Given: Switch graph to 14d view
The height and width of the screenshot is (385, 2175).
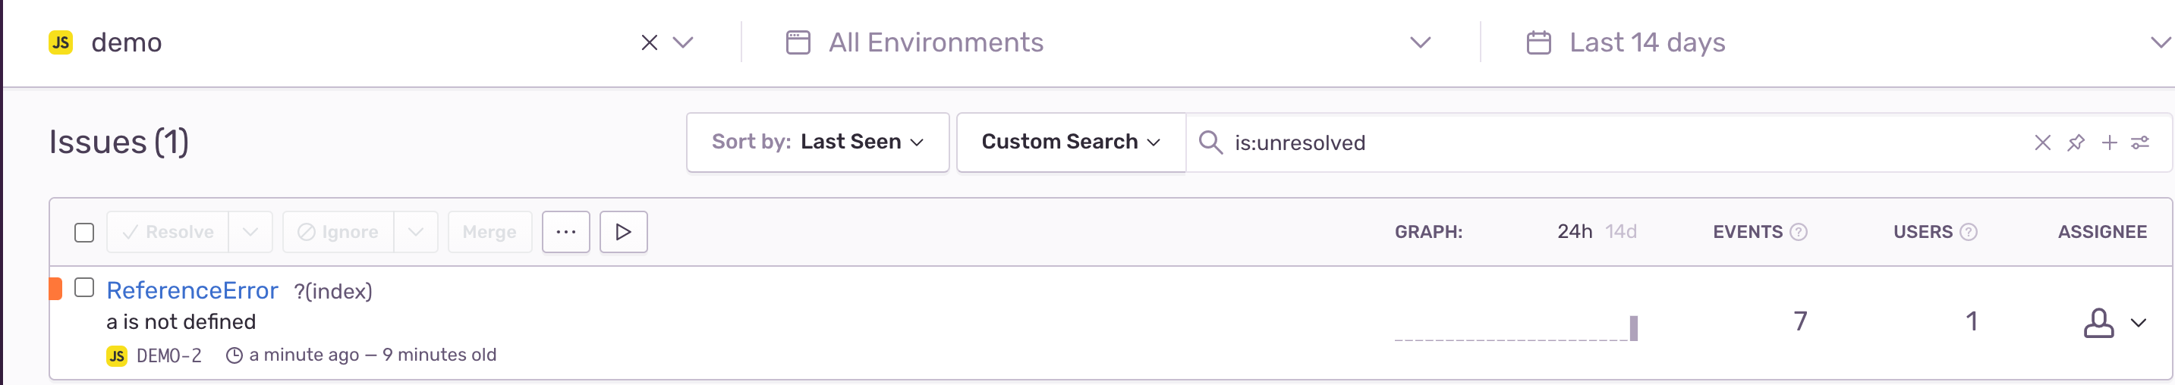Looking at the screenshot, I should [x=1620, y=232].
